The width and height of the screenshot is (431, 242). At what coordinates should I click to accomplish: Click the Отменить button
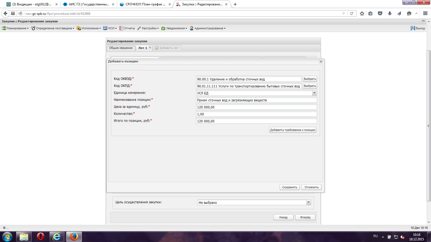[311, 187]
